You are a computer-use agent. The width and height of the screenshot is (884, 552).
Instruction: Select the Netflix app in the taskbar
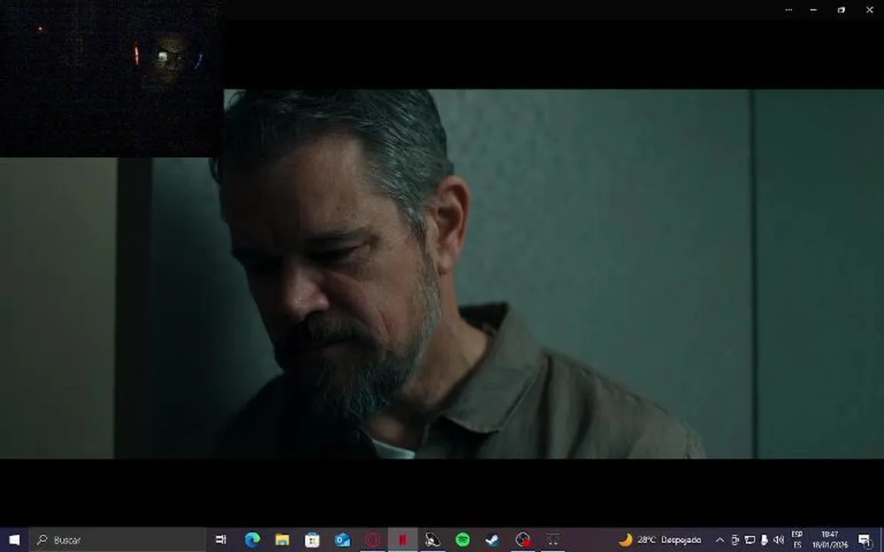tap(403, 540)
